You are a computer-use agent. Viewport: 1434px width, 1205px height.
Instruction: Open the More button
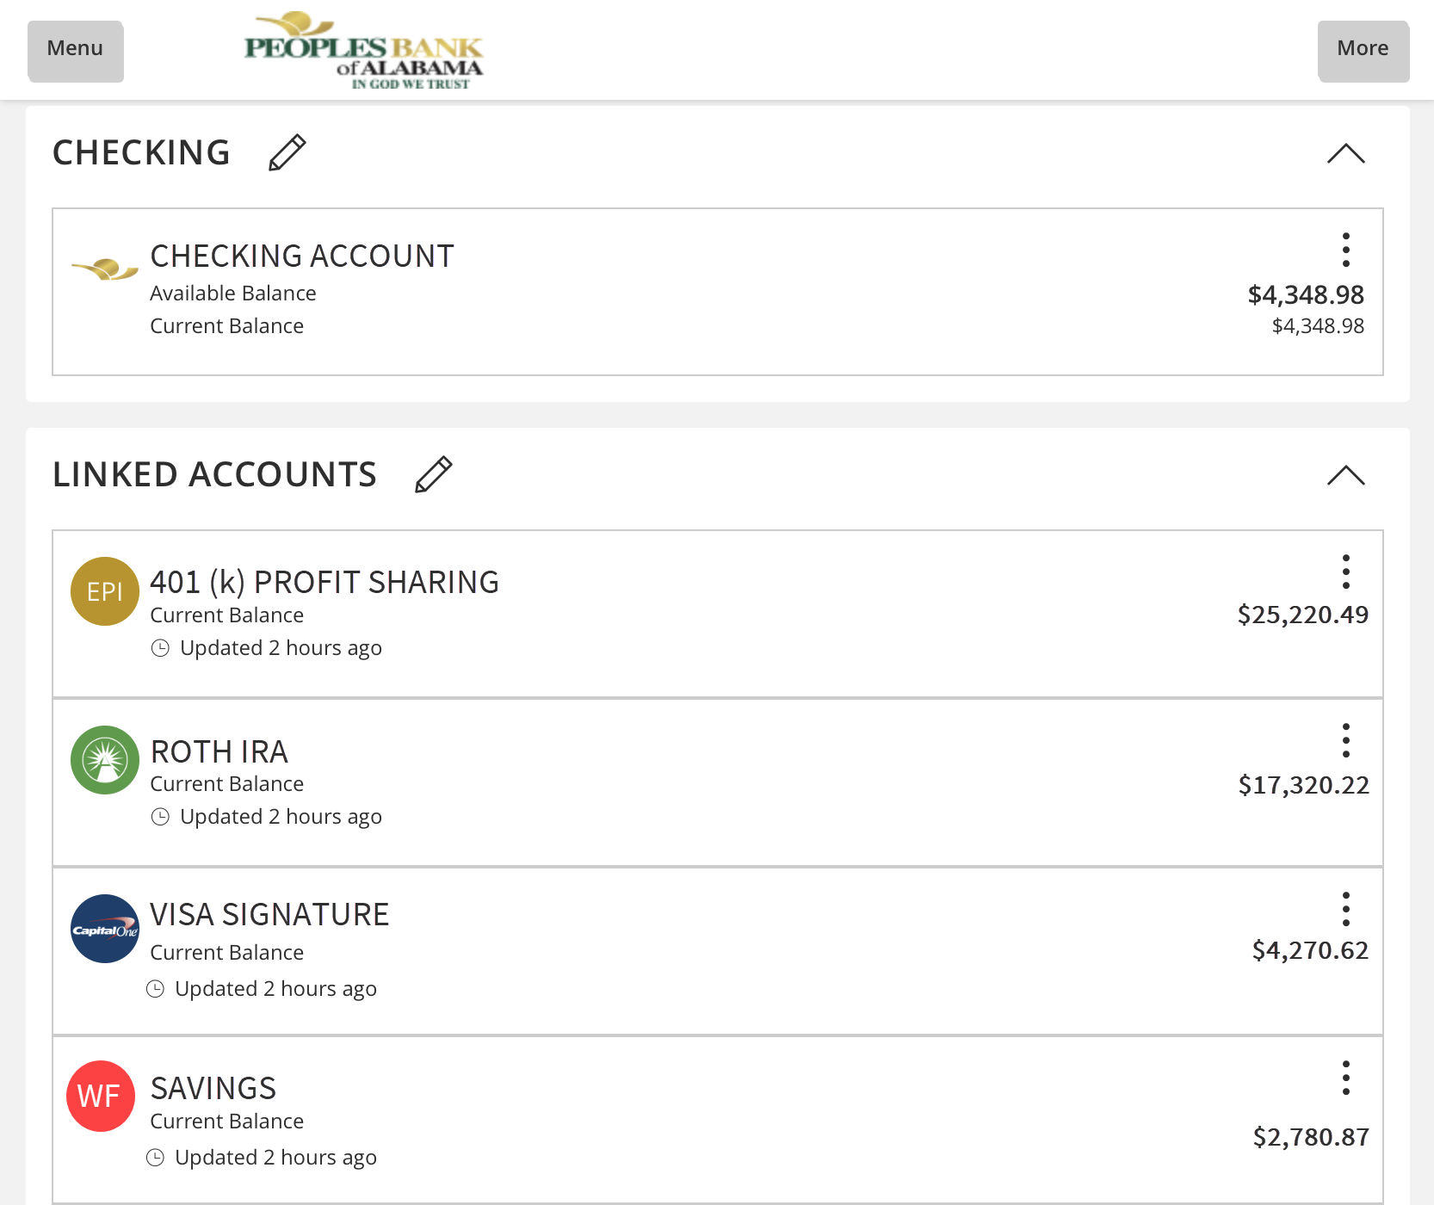point(1363,52)
